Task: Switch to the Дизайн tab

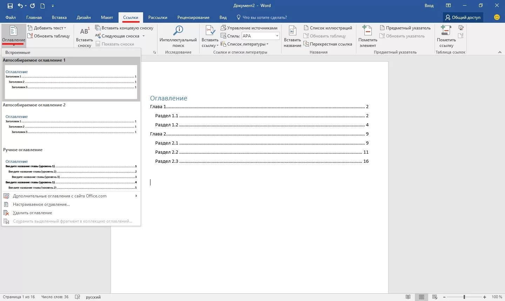Action: [x=84, y=17]
